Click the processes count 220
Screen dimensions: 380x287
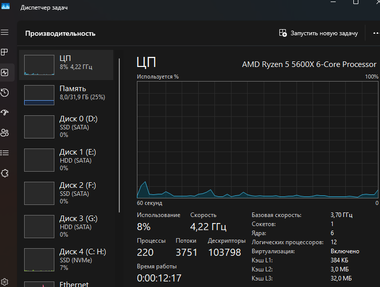pos(145,253)
